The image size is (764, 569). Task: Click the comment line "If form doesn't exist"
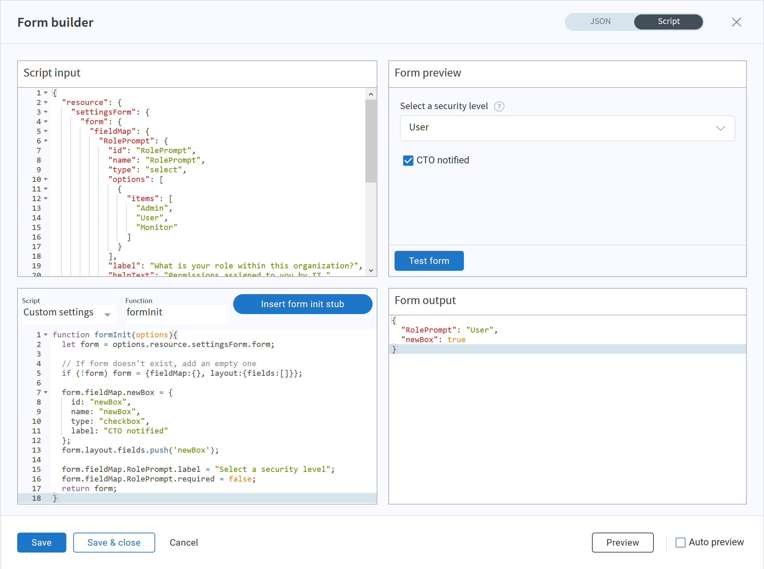coord(159,363)
